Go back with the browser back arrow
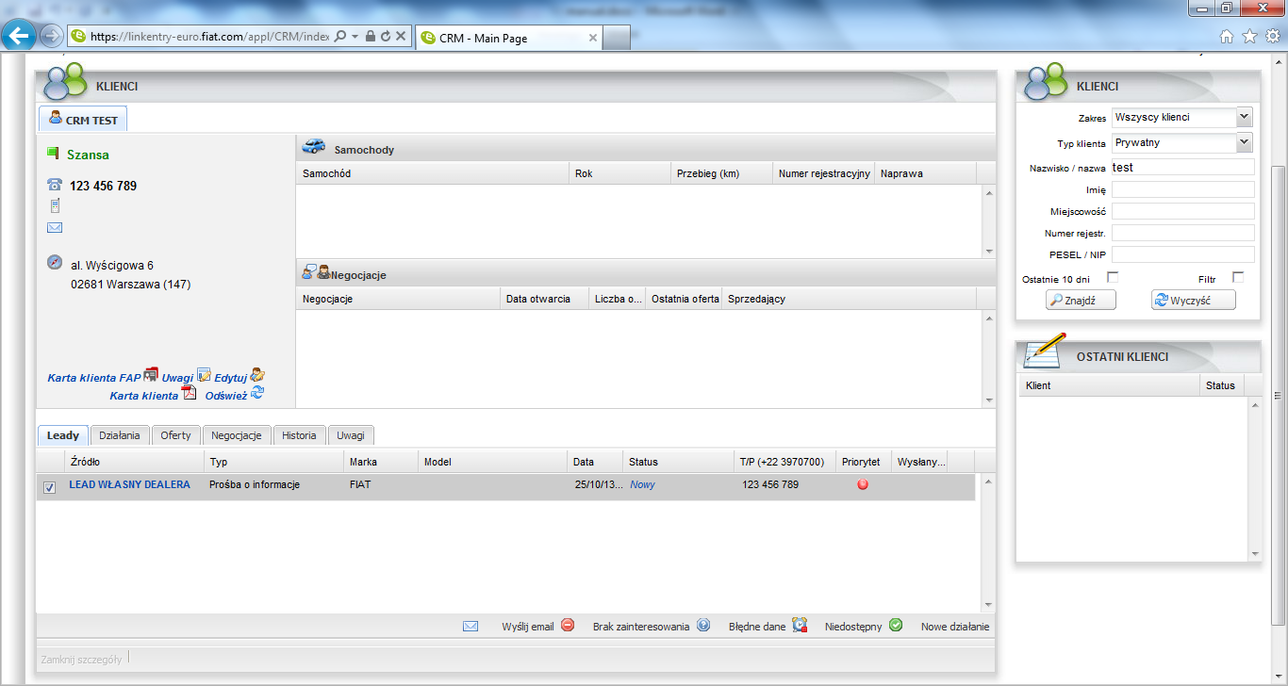This screenshot has height=686, width=1288. coord(19,36)
